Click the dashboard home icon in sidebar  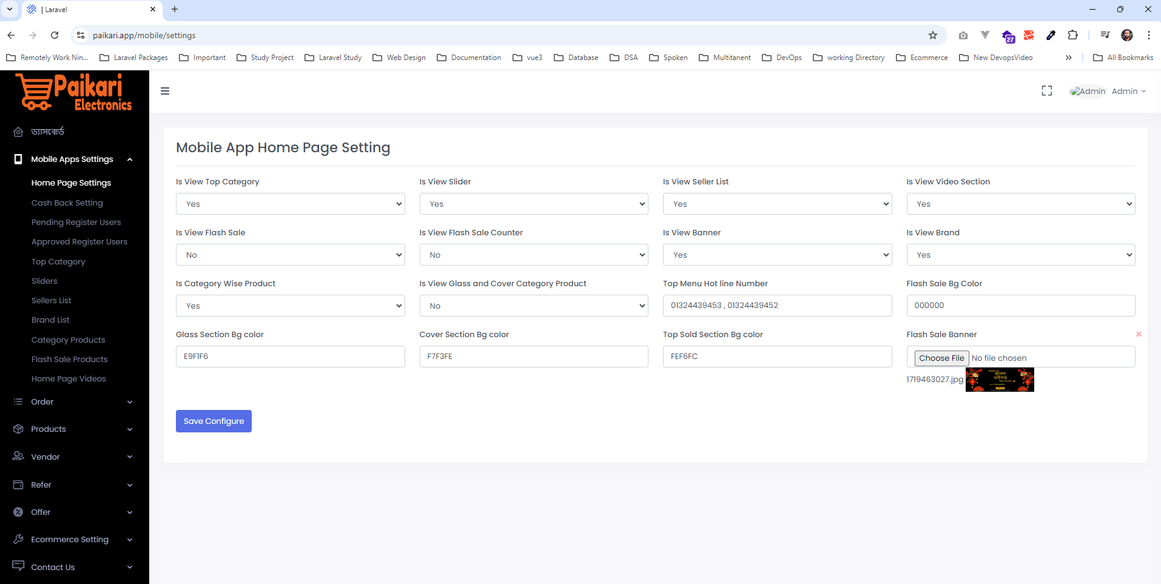(18, 132)
